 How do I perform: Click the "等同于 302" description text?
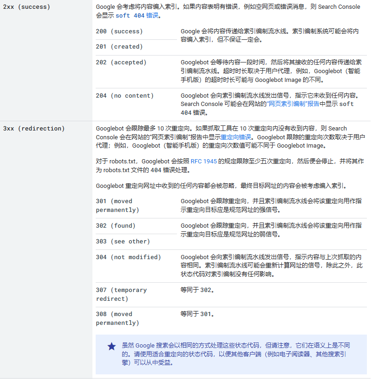click(197, 290)
